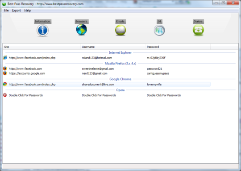
Task: Click the Opera group header
Action: tap(120, 90)
